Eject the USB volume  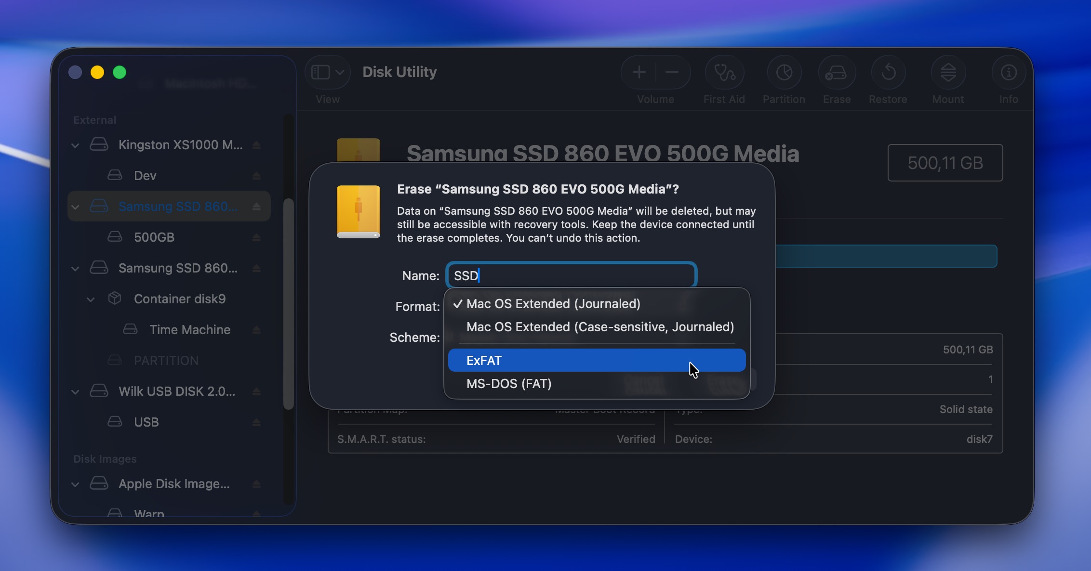(x=256, y=422)
